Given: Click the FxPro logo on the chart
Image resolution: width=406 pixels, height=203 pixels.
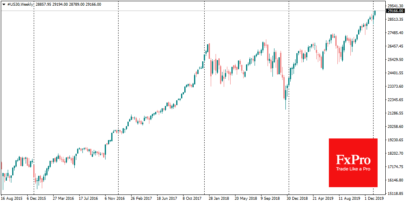Looking at the screenshot, I should tap(353, 159).
